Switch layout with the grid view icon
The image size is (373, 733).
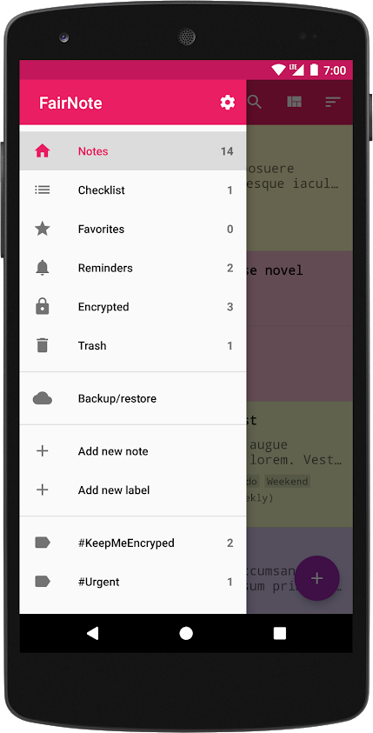294,102
